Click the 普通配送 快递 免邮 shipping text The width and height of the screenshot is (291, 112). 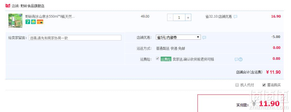[170, 49]
